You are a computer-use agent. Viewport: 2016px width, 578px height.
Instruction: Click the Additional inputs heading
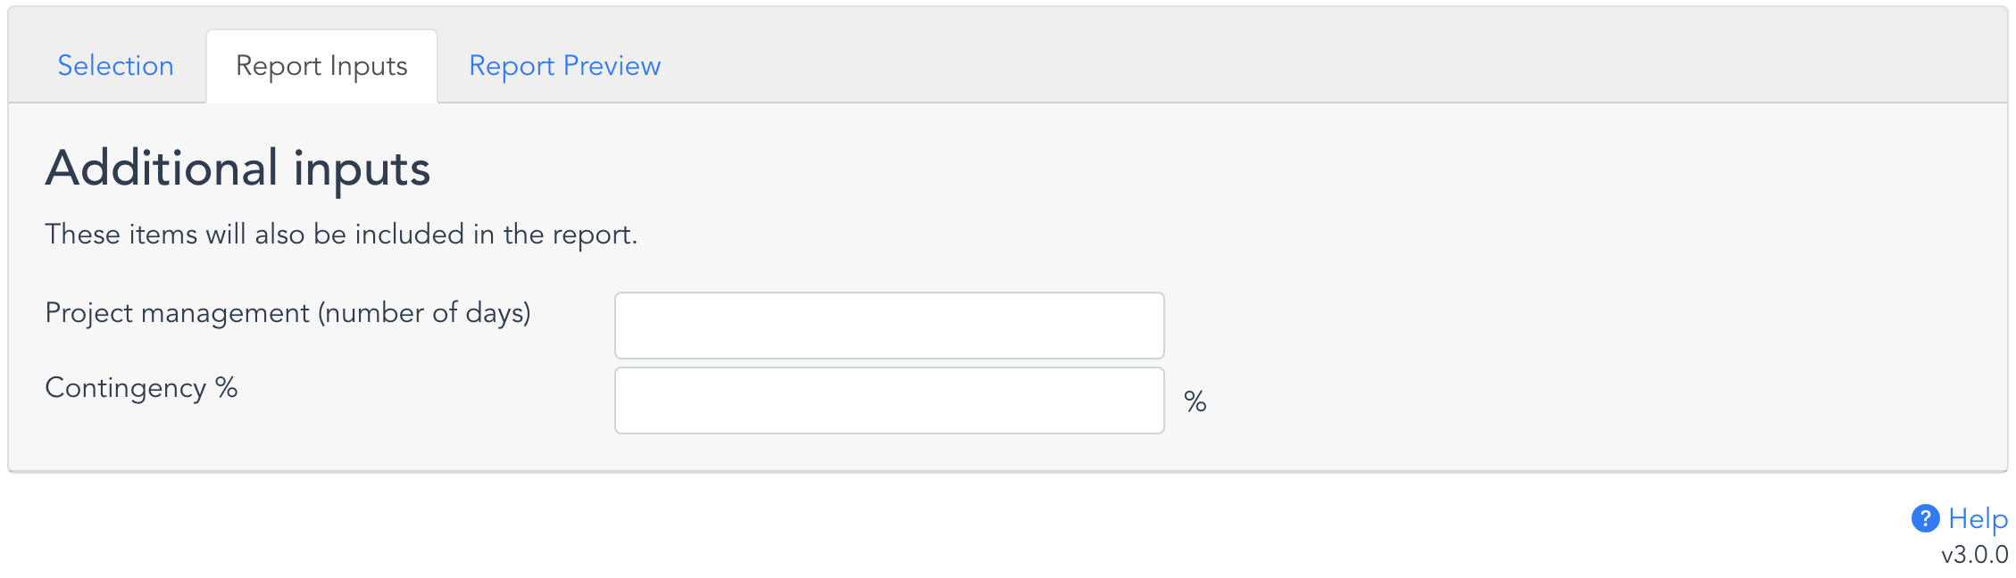(x=238, y=169)
